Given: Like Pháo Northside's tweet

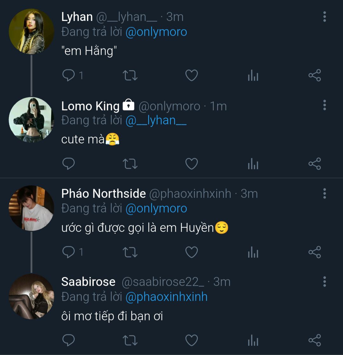Looking at the screenshot, I should [x=192, y=253].
